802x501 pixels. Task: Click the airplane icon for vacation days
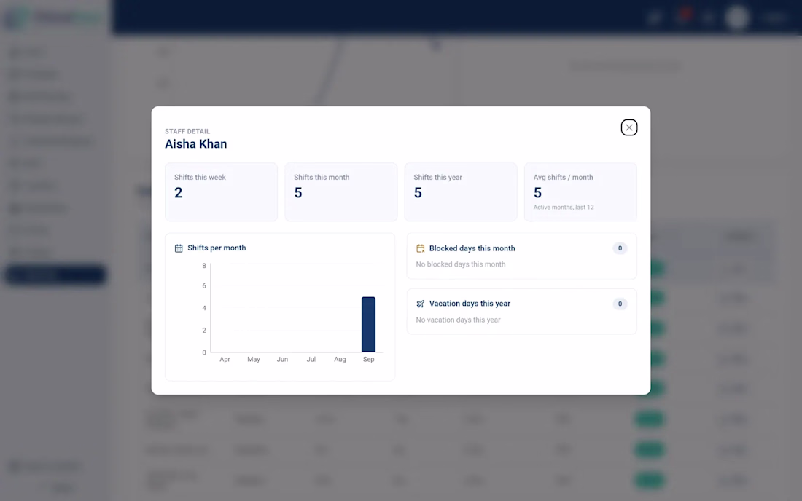pyautogui.click(x=421, y=304)
